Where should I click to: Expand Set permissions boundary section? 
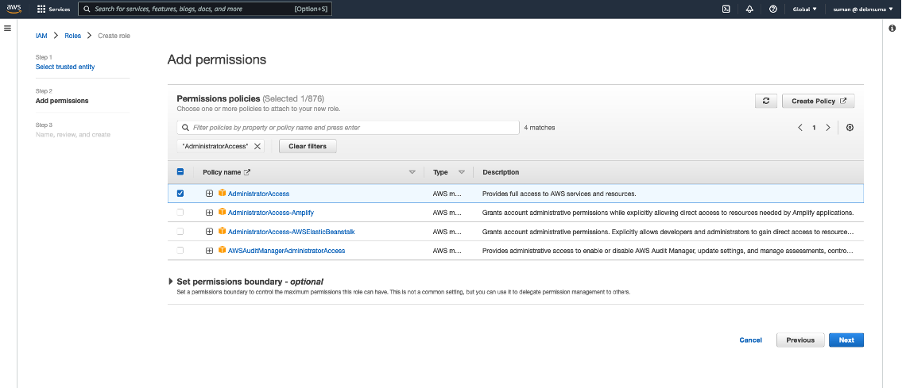171,282
